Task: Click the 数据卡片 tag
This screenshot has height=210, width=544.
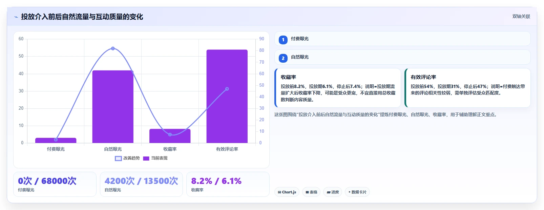Action: click(357, 192)
